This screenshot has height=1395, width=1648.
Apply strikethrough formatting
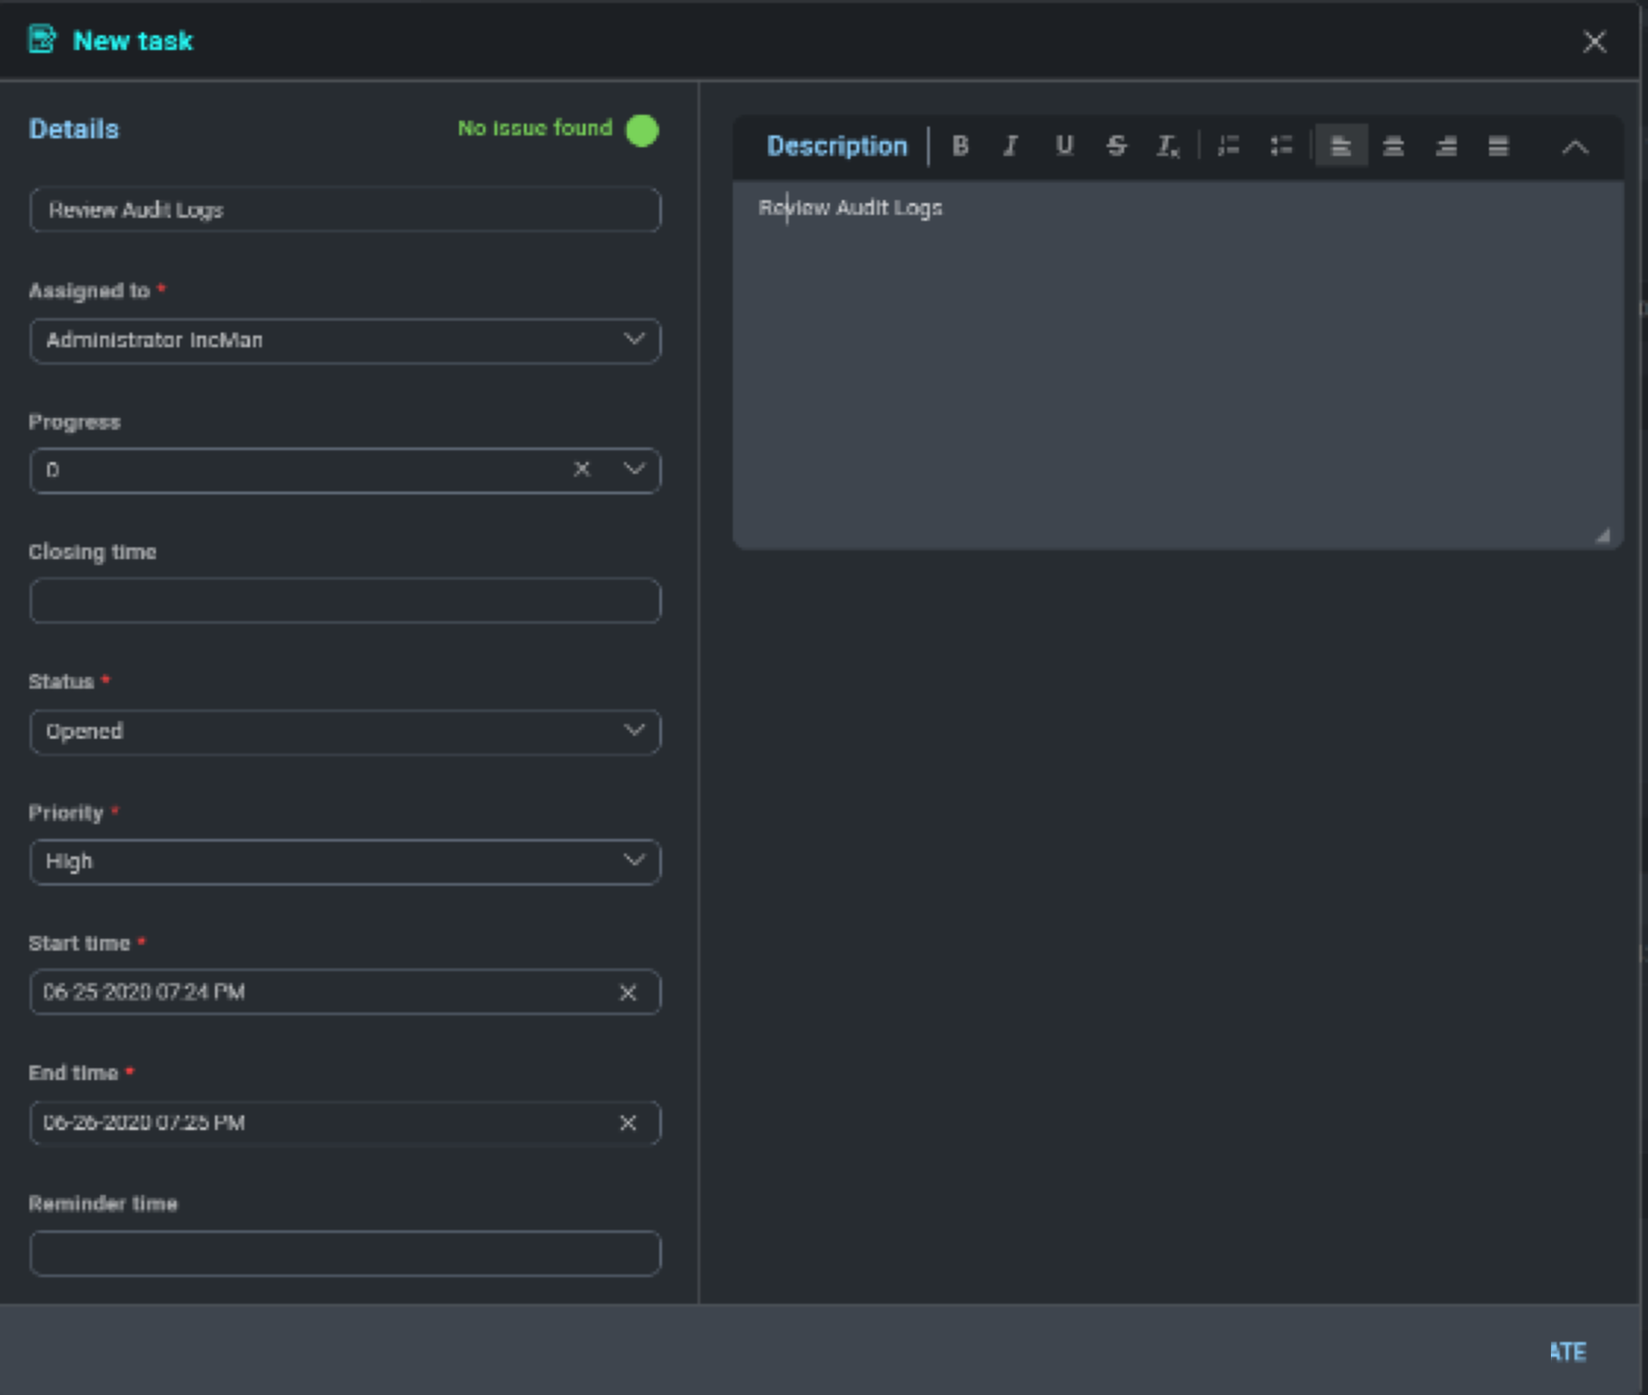(1115, 146)
